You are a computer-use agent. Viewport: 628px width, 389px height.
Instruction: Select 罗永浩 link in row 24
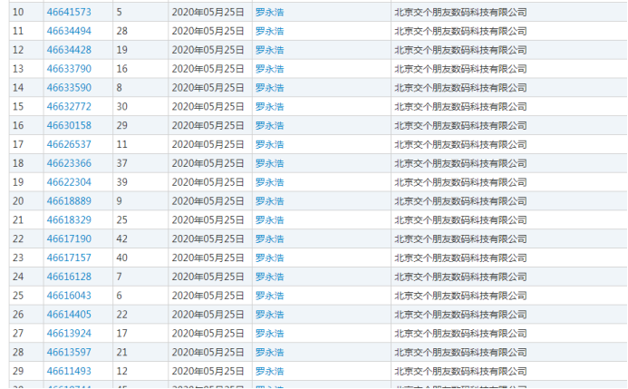269,277
